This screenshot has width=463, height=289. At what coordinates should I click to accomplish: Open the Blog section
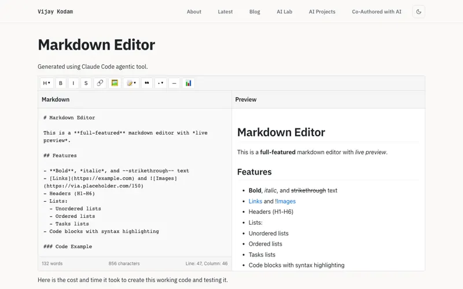pyautogui.click(x=255, y=12)
